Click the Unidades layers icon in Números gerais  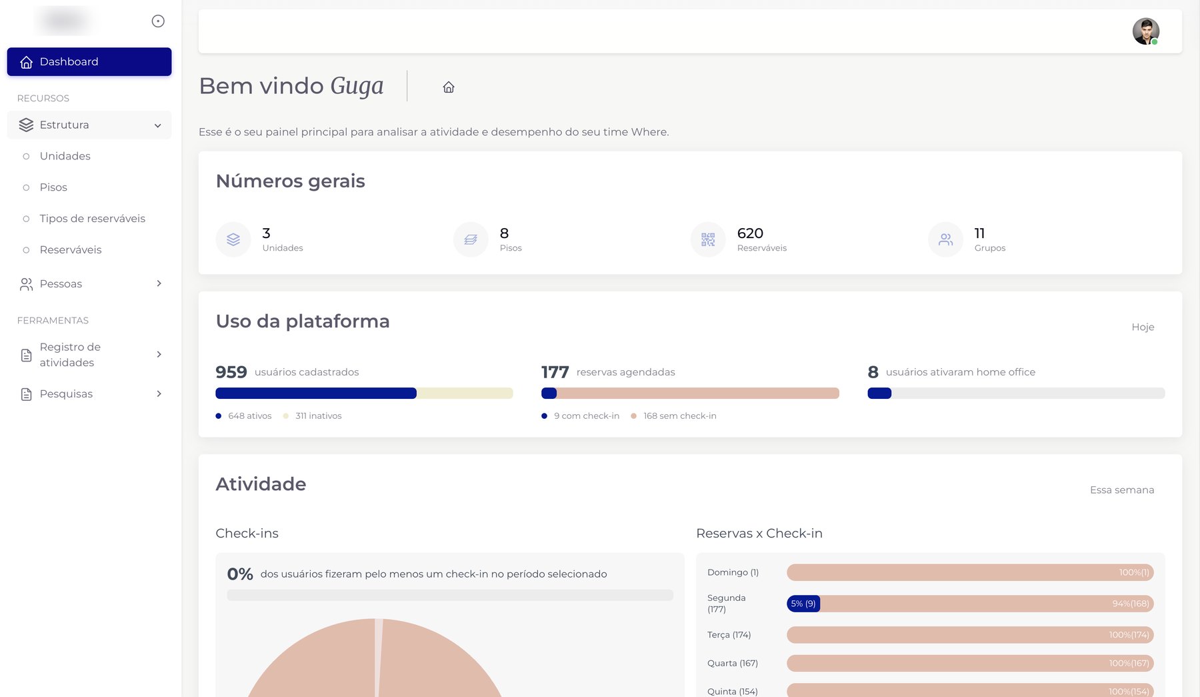[233, 239]
